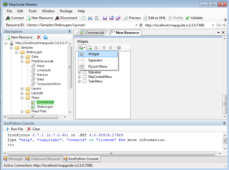Switch to the New Resource tab
This screenshot has height=170, width=229.
point(125,33)
